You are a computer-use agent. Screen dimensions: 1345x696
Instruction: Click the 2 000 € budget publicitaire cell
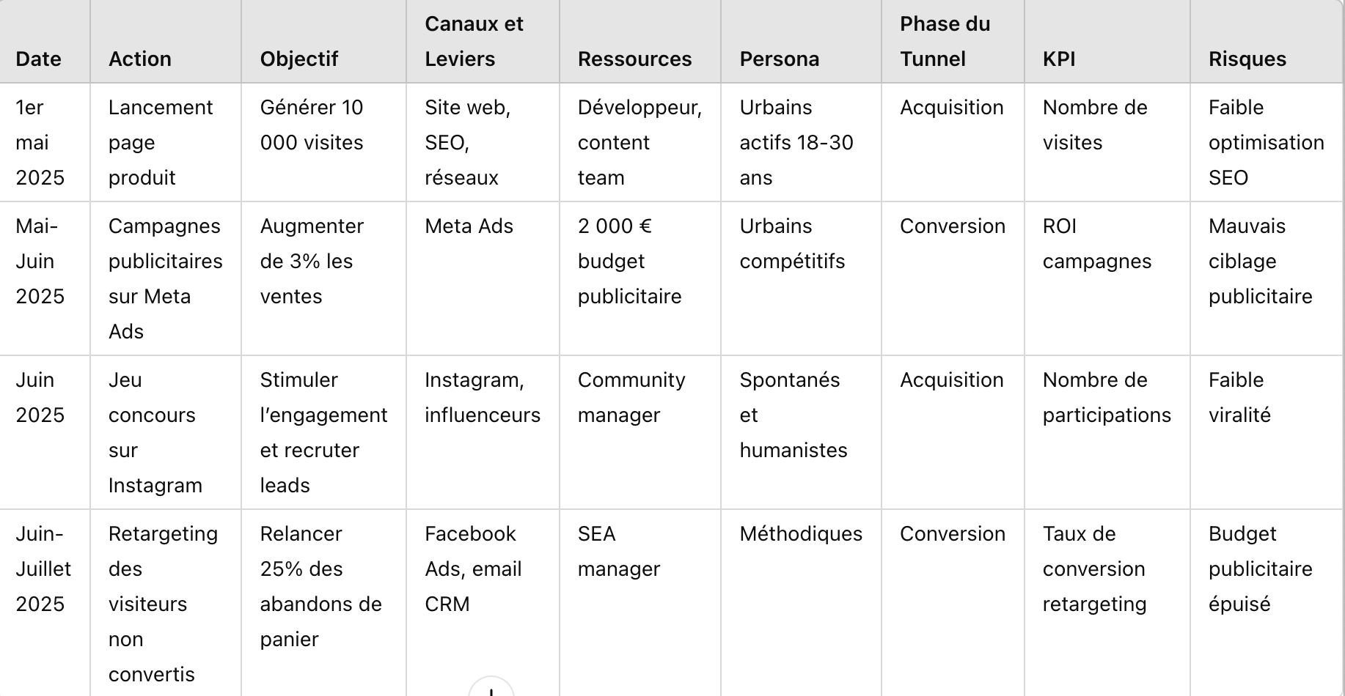[629, 261]
